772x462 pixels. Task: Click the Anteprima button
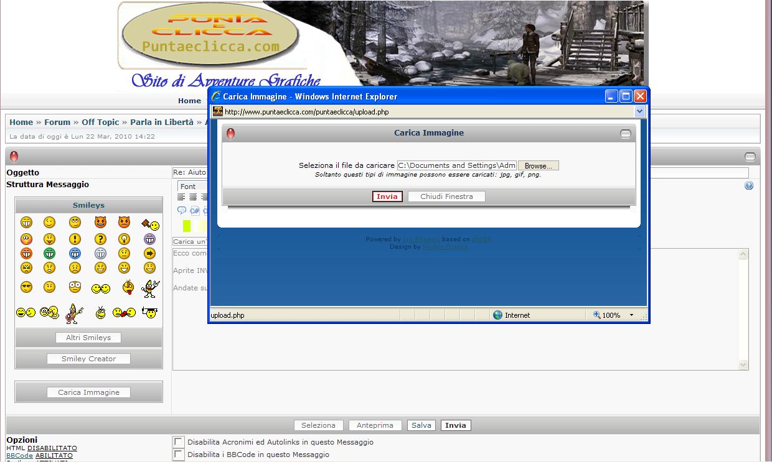coord(375,425)
